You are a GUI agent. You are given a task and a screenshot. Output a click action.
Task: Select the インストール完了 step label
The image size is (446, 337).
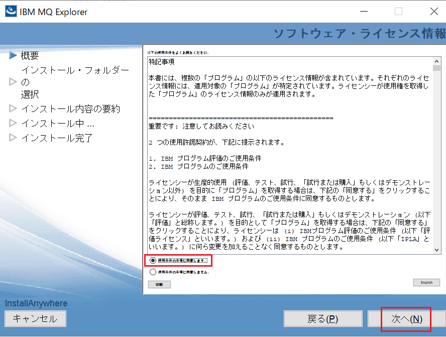57,138
